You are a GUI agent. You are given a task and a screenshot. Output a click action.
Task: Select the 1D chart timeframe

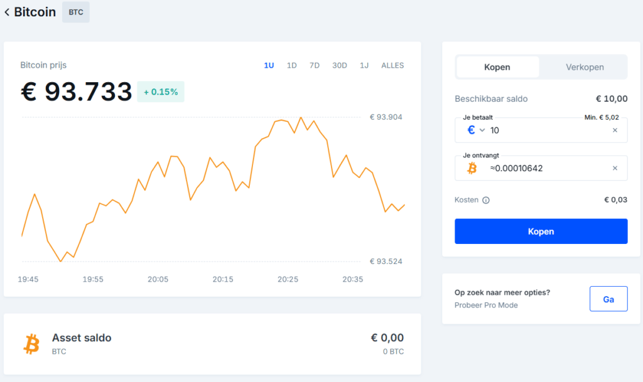click(292, 65)
